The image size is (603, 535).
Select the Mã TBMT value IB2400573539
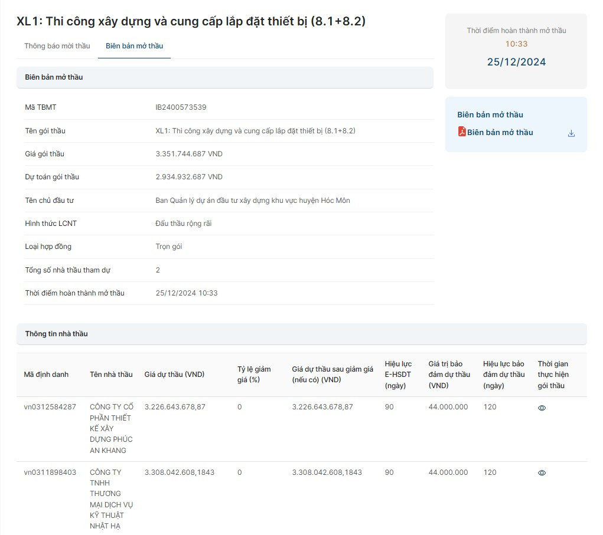tap(181, 107)
